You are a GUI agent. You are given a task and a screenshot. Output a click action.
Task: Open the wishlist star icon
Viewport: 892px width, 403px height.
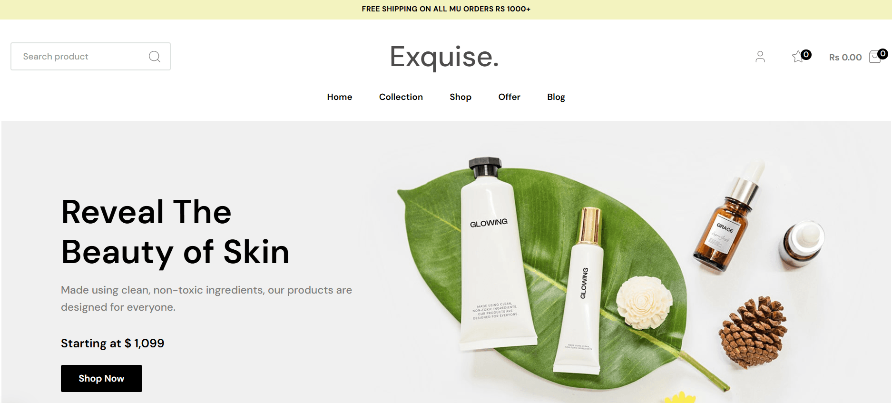(798, 57)
